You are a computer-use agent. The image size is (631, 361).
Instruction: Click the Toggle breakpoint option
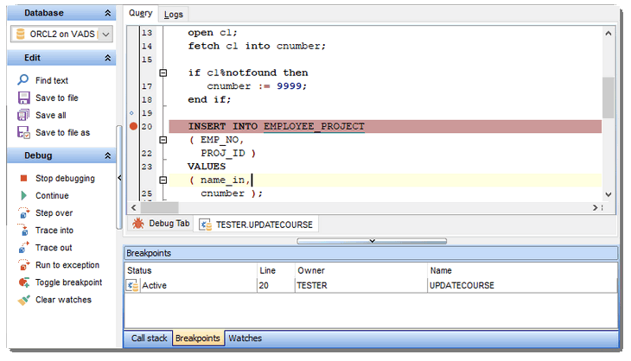pos(68,282)
